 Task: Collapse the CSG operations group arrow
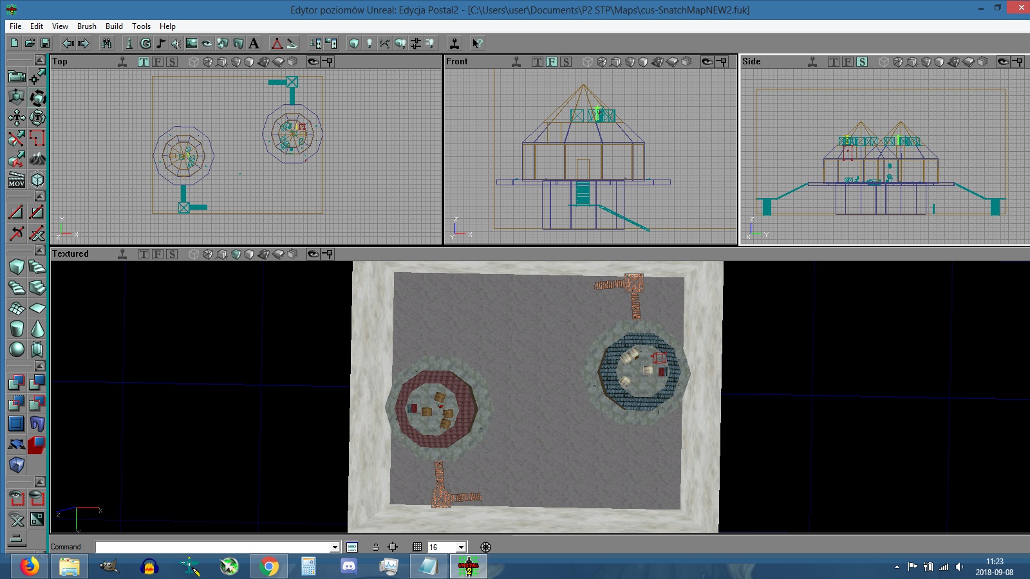(40, 365)
